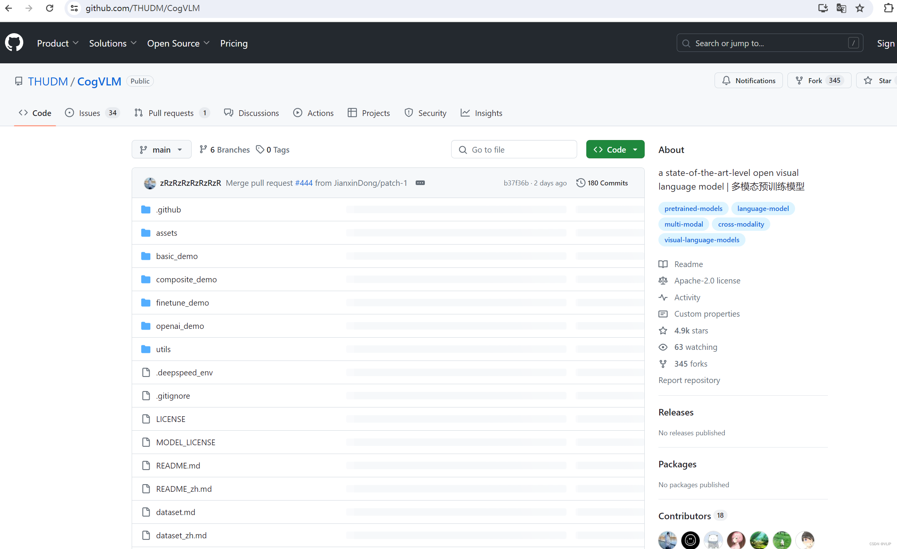Expand commit message ellipsis icon

tap(420, 183)
